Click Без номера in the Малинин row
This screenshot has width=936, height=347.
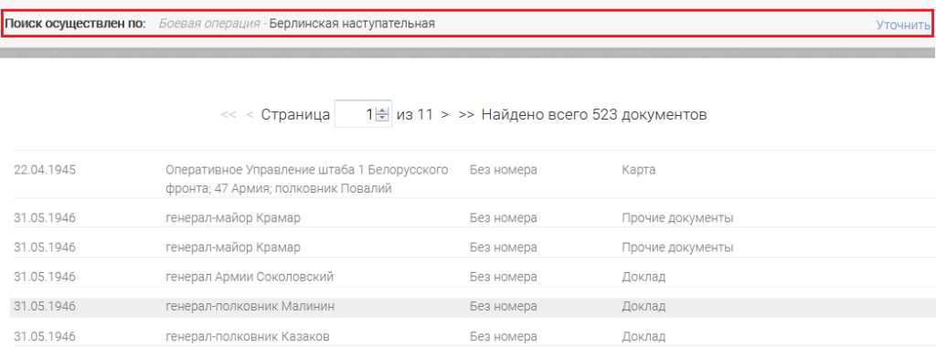(504, 307)
